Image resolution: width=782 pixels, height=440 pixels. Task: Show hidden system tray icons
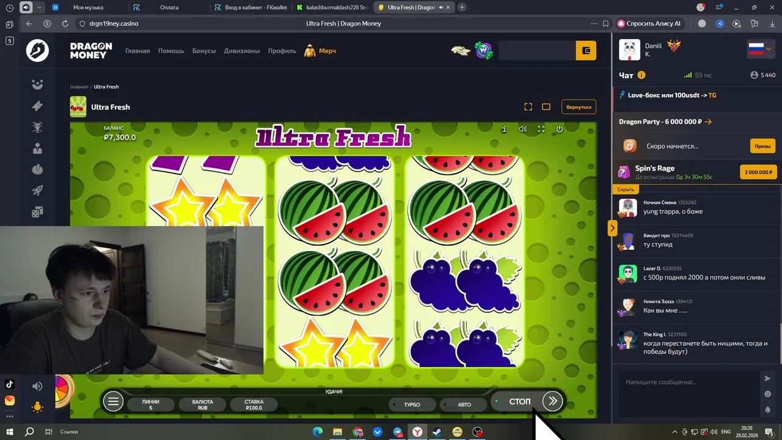point(674,431)
